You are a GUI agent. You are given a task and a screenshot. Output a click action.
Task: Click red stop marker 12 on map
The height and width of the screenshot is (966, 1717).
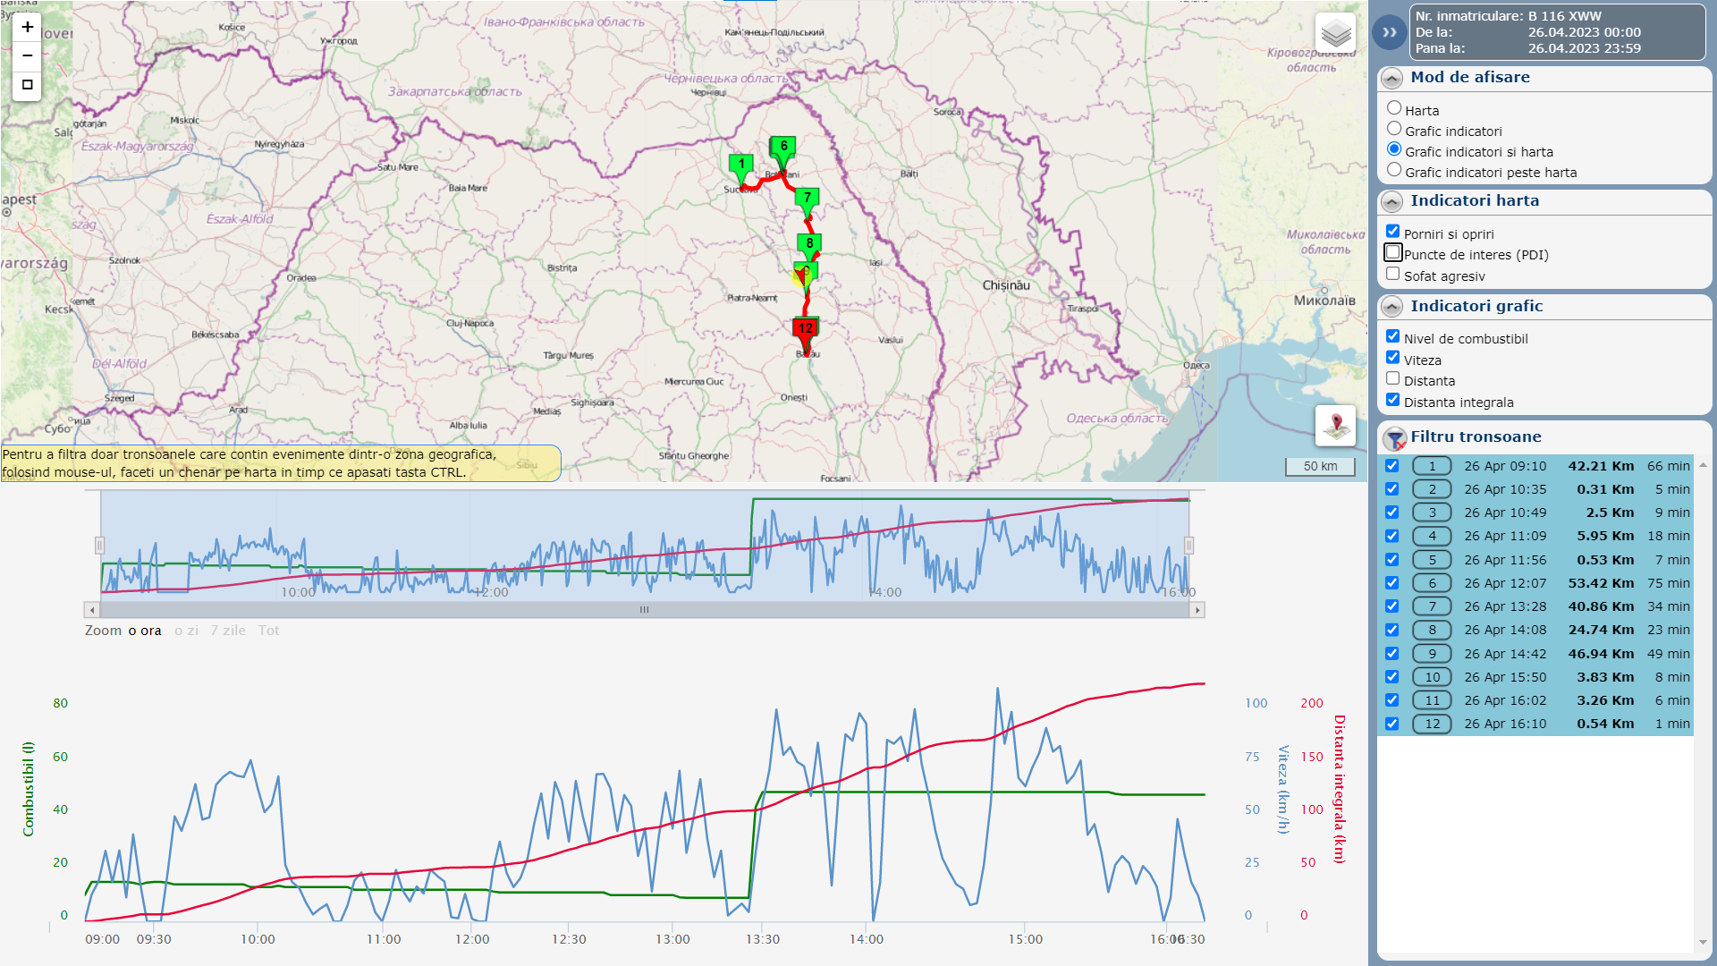[x=805, y=329]
